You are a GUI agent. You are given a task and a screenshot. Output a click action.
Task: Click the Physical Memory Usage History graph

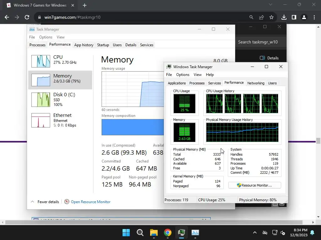coord(242,132)
